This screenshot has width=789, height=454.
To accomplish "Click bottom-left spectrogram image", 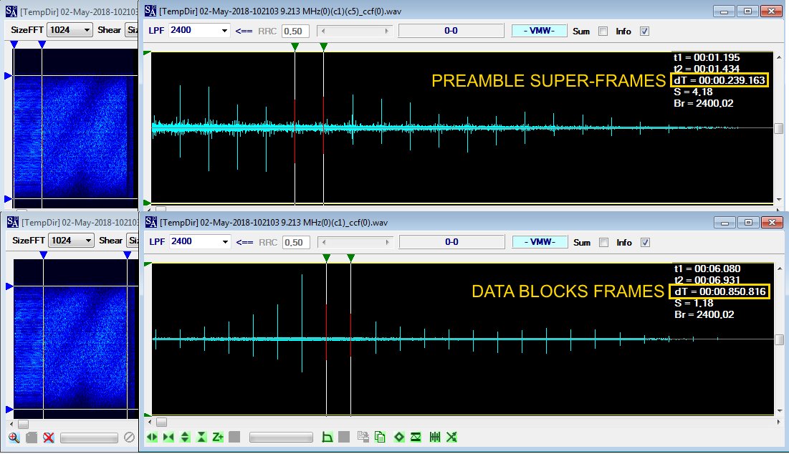I will point(75,339).
